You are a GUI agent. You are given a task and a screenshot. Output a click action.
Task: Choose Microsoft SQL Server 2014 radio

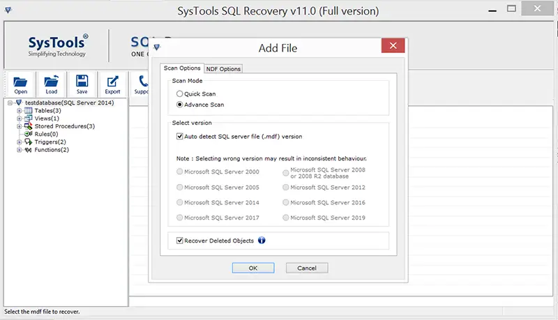tap(180, 202)
